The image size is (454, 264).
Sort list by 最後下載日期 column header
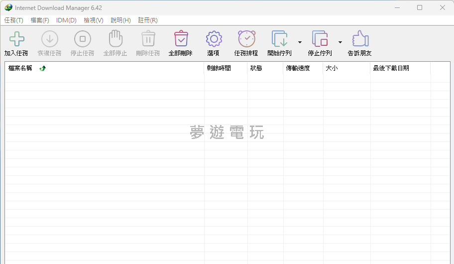tap(391, 68)
